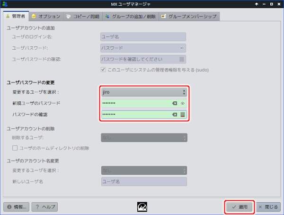The width and height of the screenshot is (284, 215).
Task: Close the window with X icon
Action: [279, 4]
